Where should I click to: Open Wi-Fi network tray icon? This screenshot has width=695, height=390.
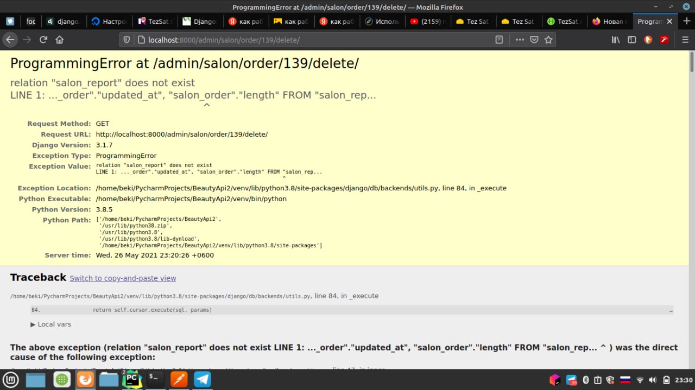coord(640,380)
